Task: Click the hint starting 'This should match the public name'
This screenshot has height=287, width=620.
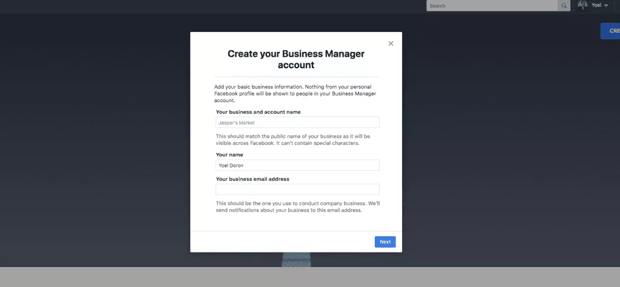Action: [293, 140]
